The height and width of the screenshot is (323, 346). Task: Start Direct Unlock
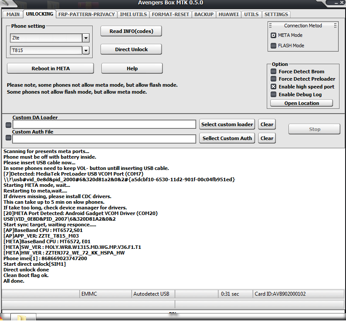tap(131, 49)
